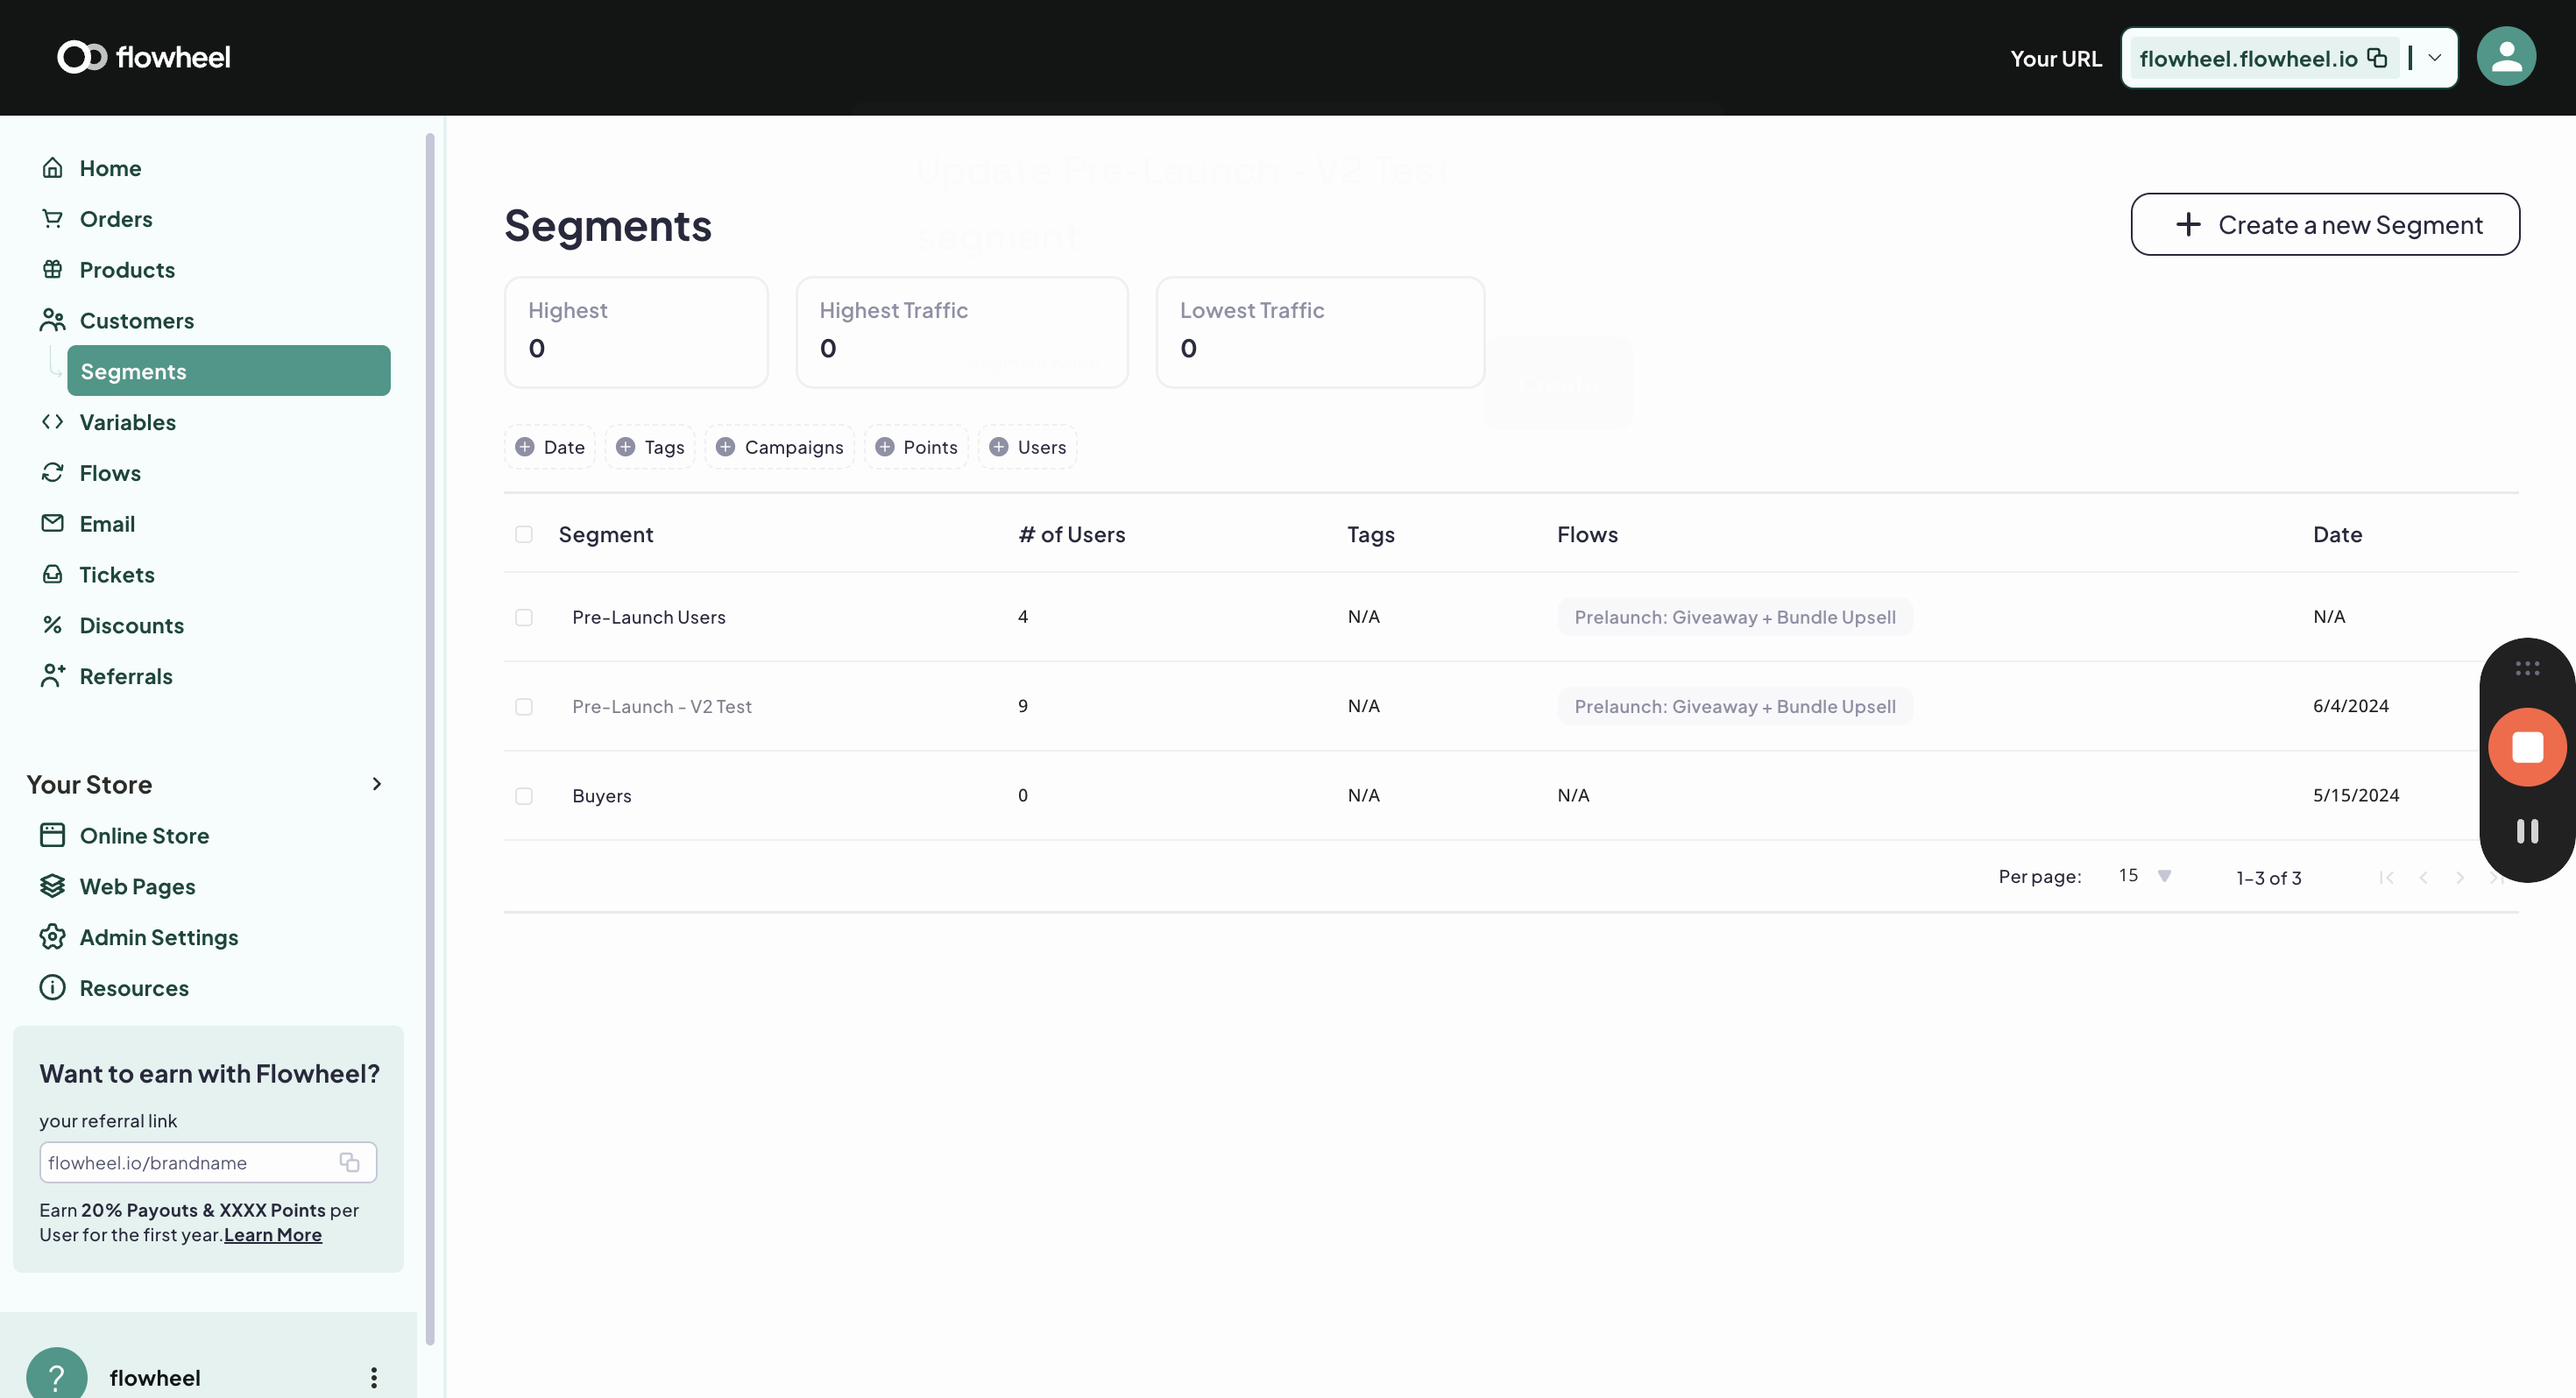Click the Variables code brackets icon

52,422
